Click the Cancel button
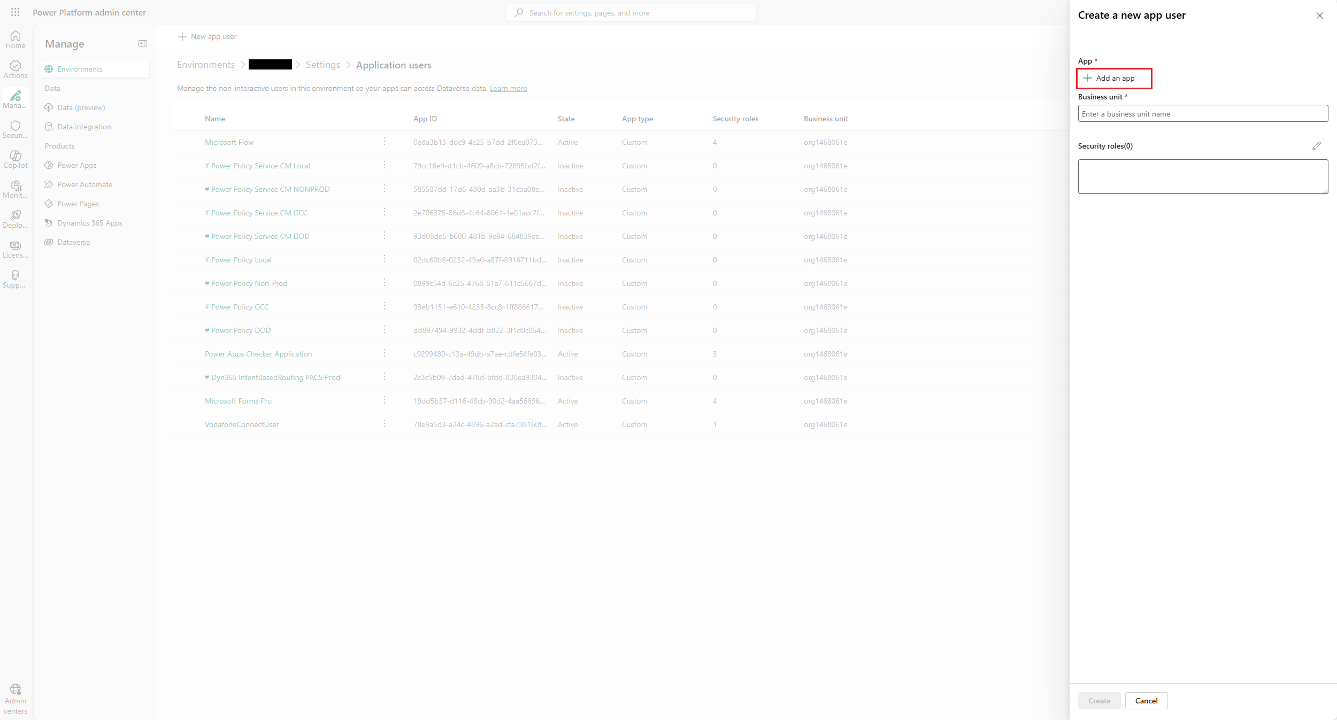The height and width of the screenshot is (720, 1337). (1146, 700)
